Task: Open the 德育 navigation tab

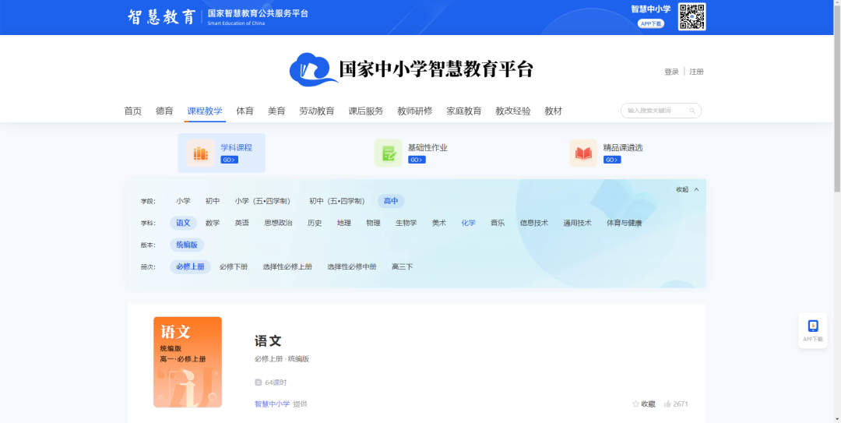Action: click(x=164, y=111)
